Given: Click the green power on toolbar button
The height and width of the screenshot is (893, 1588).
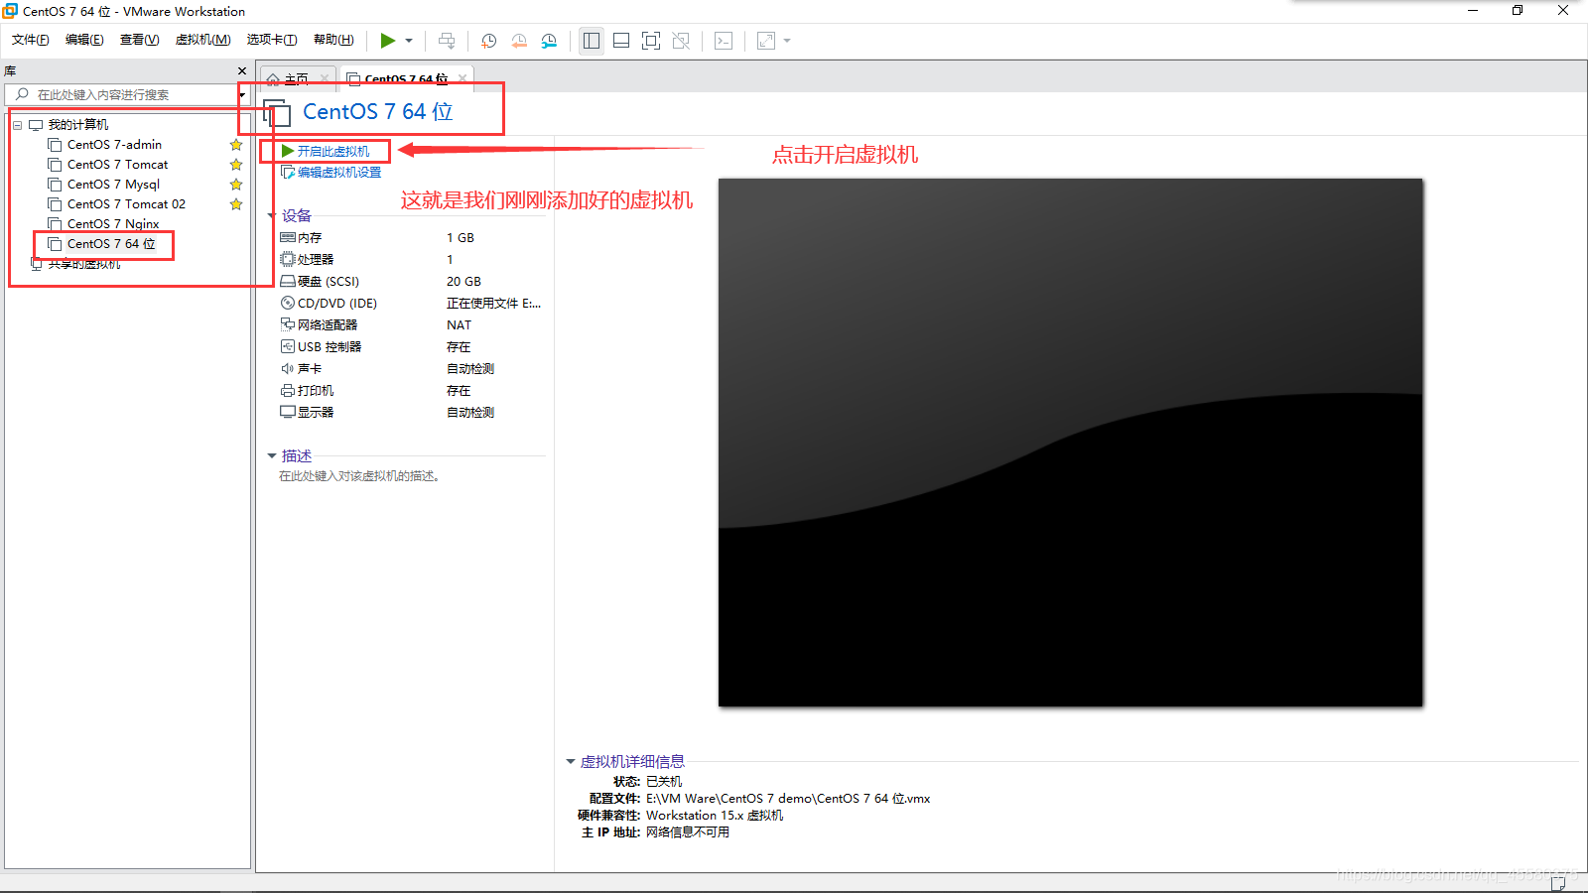Looking at the screenshot, I should [x=388, y=41].
